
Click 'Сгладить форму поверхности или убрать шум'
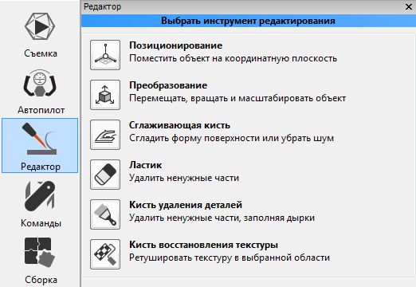click(x=231, y=138)
